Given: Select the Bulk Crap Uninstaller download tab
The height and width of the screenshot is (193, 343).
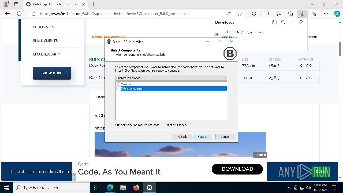Looking at the screenshot, I should coord(56,4).
